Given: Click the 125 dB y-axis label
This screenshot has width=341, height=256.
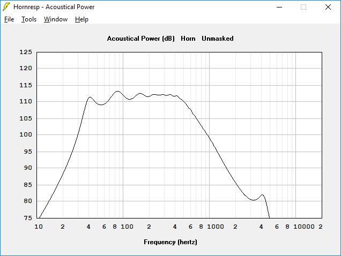Looking at the screenshot, I should tap(26, 52).
